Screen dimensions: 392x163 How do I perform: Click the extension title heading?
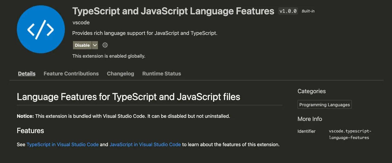pyautogui.click(x=173, y=11)
